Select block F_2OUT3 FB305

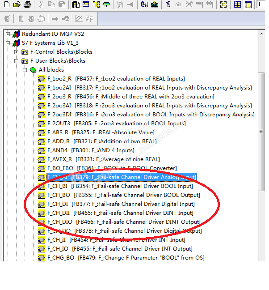(x=117, y=124)
